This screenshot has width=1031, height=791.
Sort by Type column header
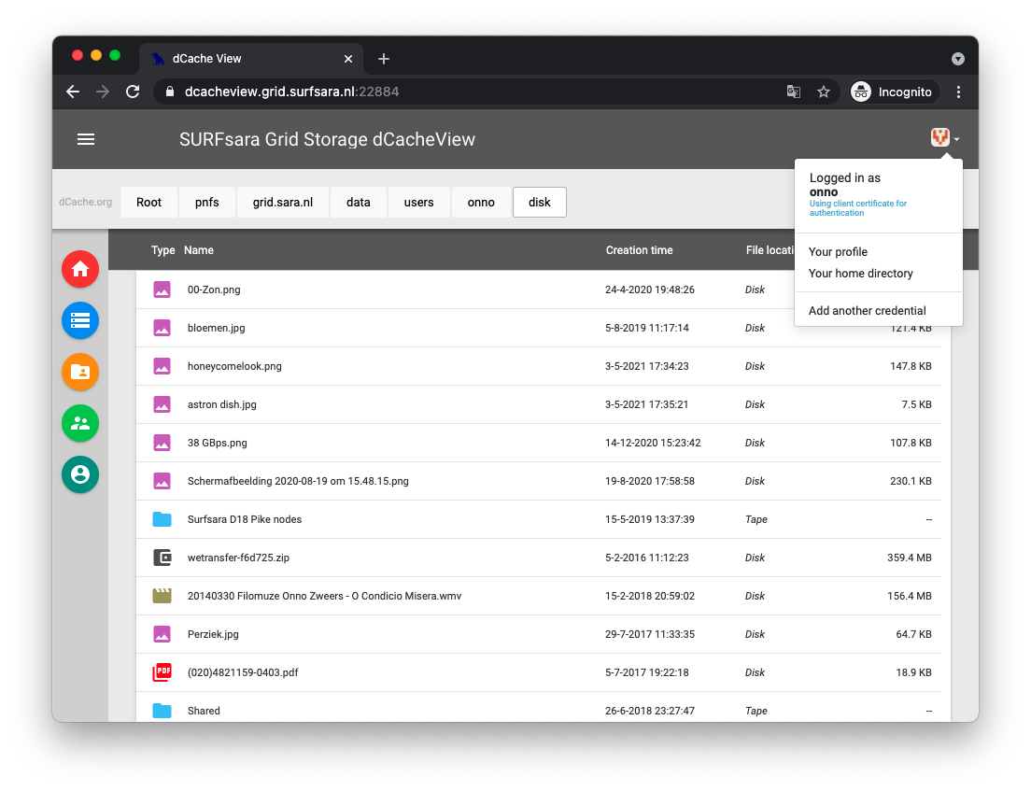pyautogui.click(x=163, y=250)
